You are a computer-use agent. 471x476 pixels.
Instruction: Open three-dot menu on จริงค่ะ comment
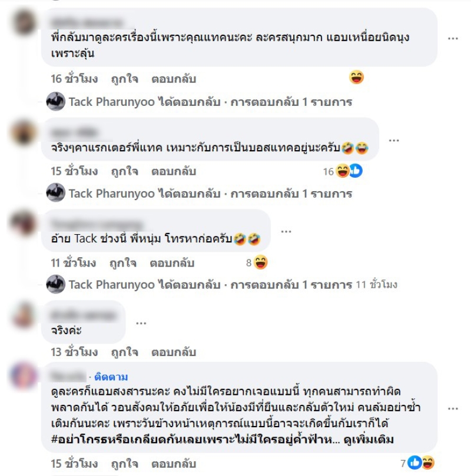(x=141, y=323)
